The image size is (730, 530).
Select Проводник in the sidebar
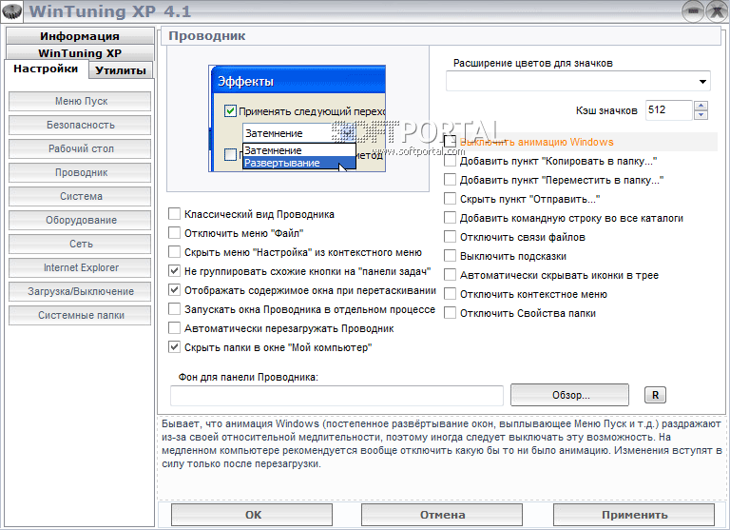pyautogui.click(x=80, y=172)
